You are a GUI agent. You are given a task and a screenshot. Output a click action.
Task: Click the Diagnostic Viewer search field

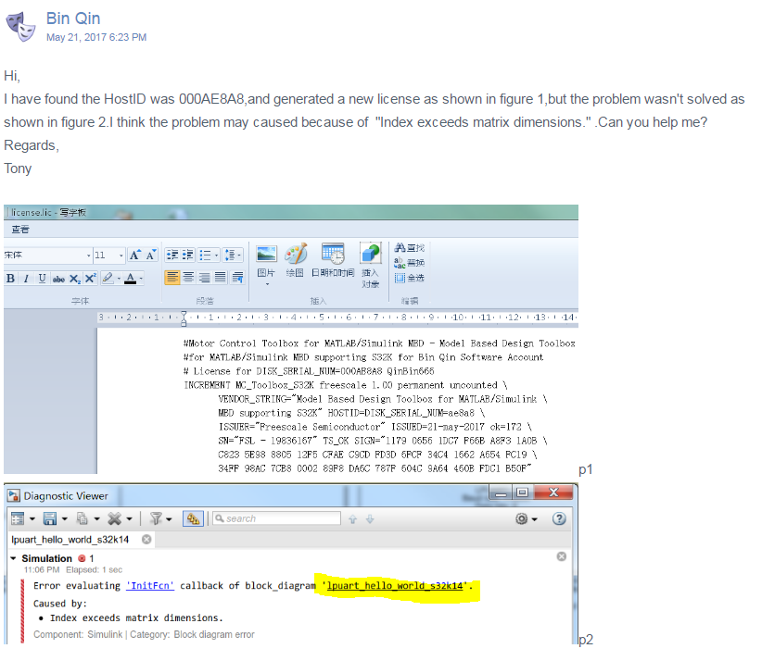pos(277,518)
